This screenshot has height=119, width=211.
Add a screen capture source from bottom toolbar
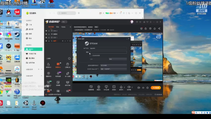91,88
